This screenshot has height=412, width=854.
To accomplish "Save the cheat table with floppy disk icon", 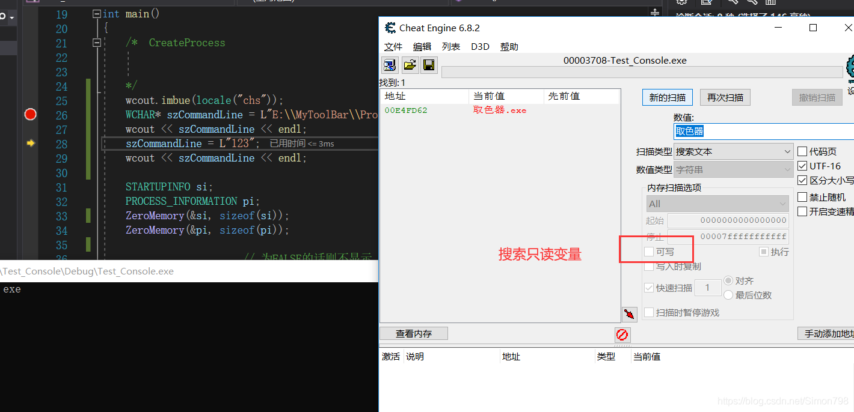I will (x=429, y=65).
